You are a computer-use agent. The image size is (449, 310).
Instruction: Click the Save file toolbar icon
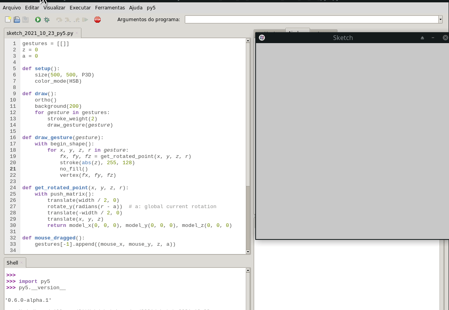tap(25, 20)
